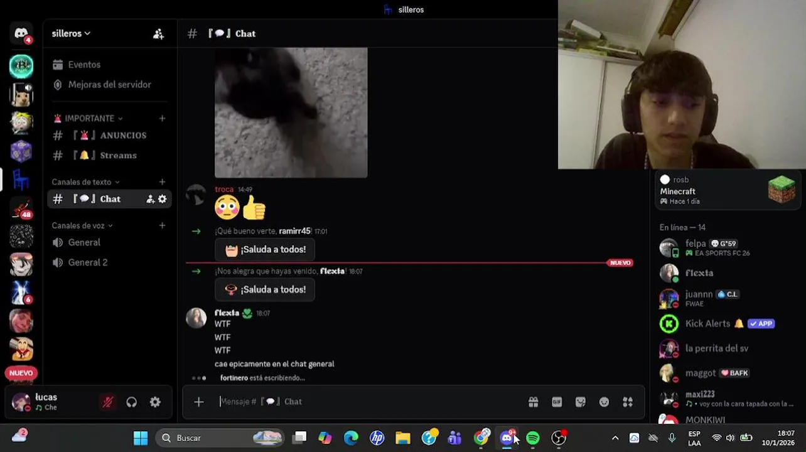Open Kick Alerts bot in member list
The height and width of the screenshot is (452, 806).
725,323
